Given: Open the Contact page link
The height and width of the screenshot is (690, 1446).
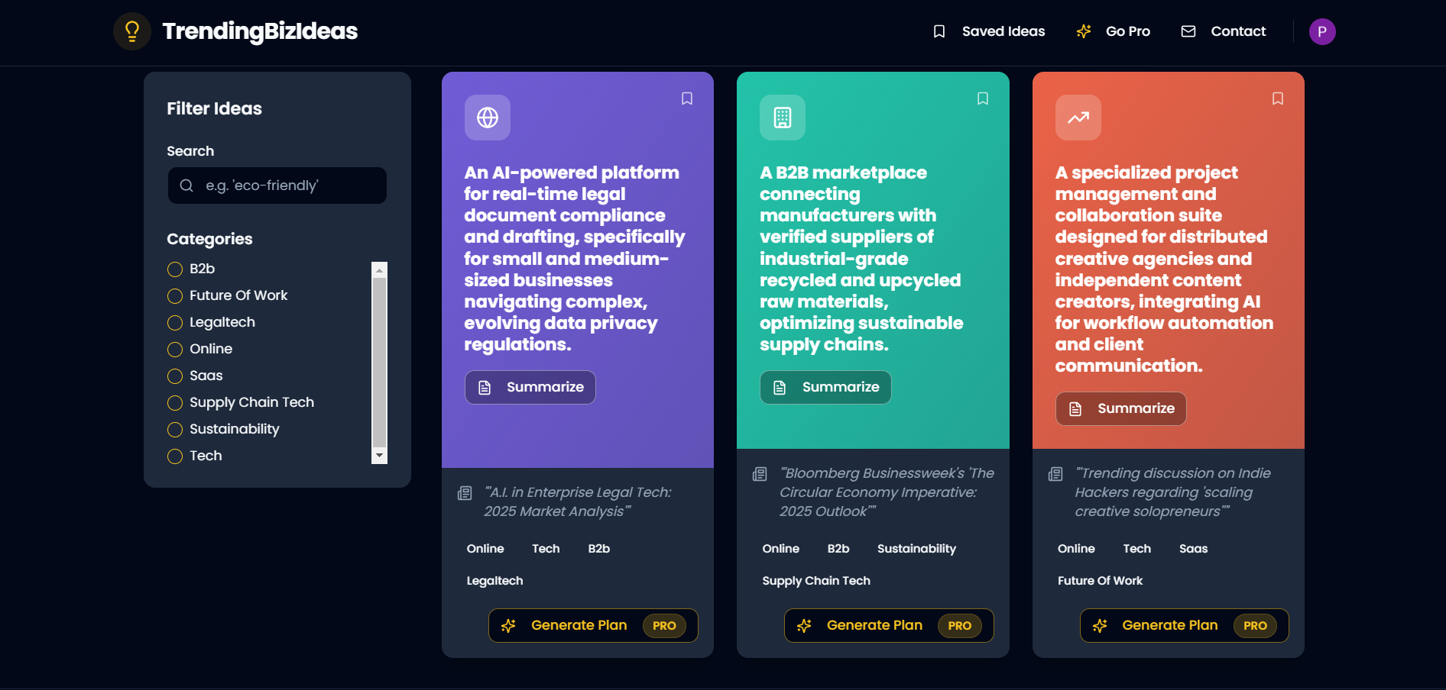Looking at the screenshot, I should [1224, 31].
